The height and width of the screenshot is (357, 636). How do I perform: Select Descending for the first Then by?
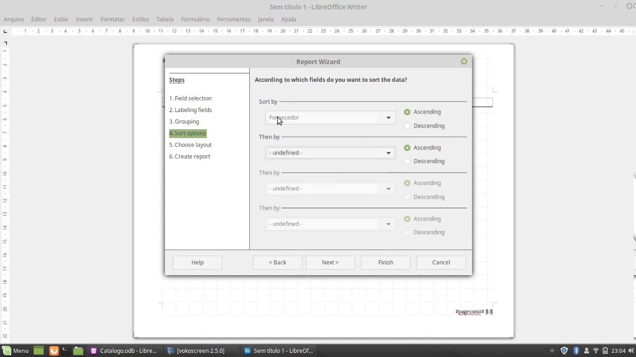[x=424, y=161]
